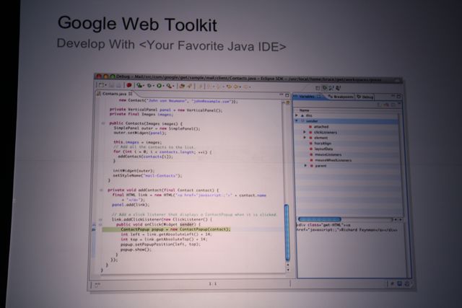This screenshot has width=462, height=308.
Task: Expand the 'this' variable node
Action: pos(297,115)
